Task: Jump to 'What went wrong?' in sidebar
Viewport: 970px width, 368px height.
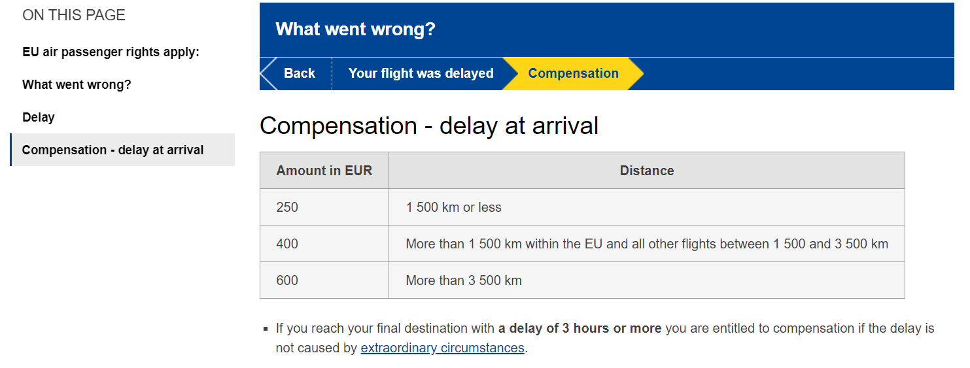Action: 77,84
